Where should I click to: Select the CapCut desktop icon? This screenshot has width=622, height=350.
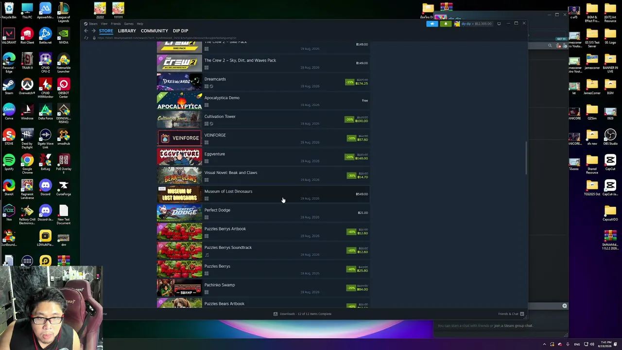coord(610,162)
